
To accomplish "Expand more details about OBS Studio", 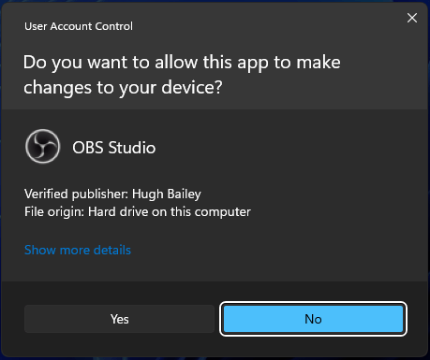I will [x=78, y=250].
